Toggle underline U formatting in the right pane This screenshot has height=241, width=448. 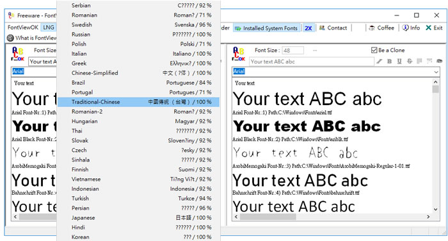pos(399,62)
